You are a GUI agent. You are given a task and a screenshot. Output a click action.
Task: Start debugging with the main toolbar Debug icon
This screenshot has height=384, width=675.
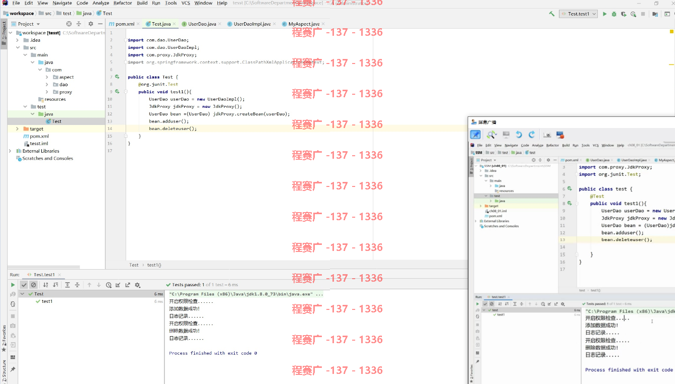click(614, 14)
